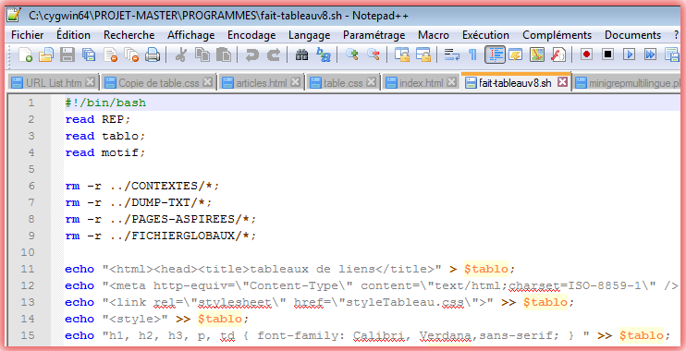Click the Zoom in magnifier icon
The width and height of the screenshot is (686, 351).
click(351, 54)
